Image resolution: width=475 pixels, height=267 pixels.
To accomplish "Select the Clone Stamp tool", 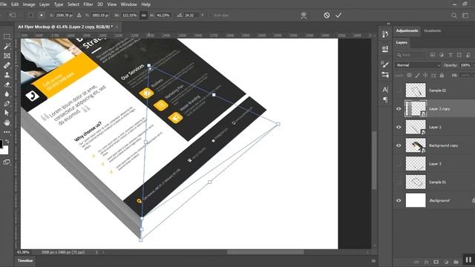I will click(x=7, y=75).
